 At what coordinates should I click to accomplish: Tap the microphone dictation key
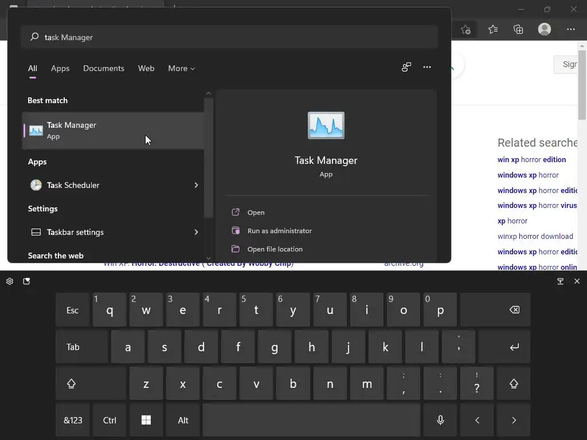tap(440, 420)
